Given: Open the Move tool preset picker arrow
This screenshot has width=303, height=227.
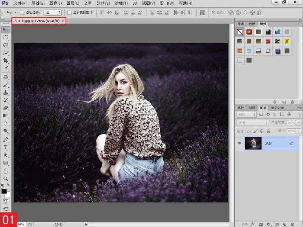Looking at the screenshot, I should coord(15,13).
